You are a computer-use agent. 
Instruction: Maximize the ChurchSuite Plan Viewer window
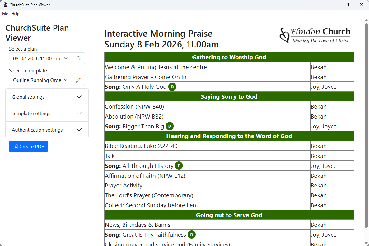point(347,5)
